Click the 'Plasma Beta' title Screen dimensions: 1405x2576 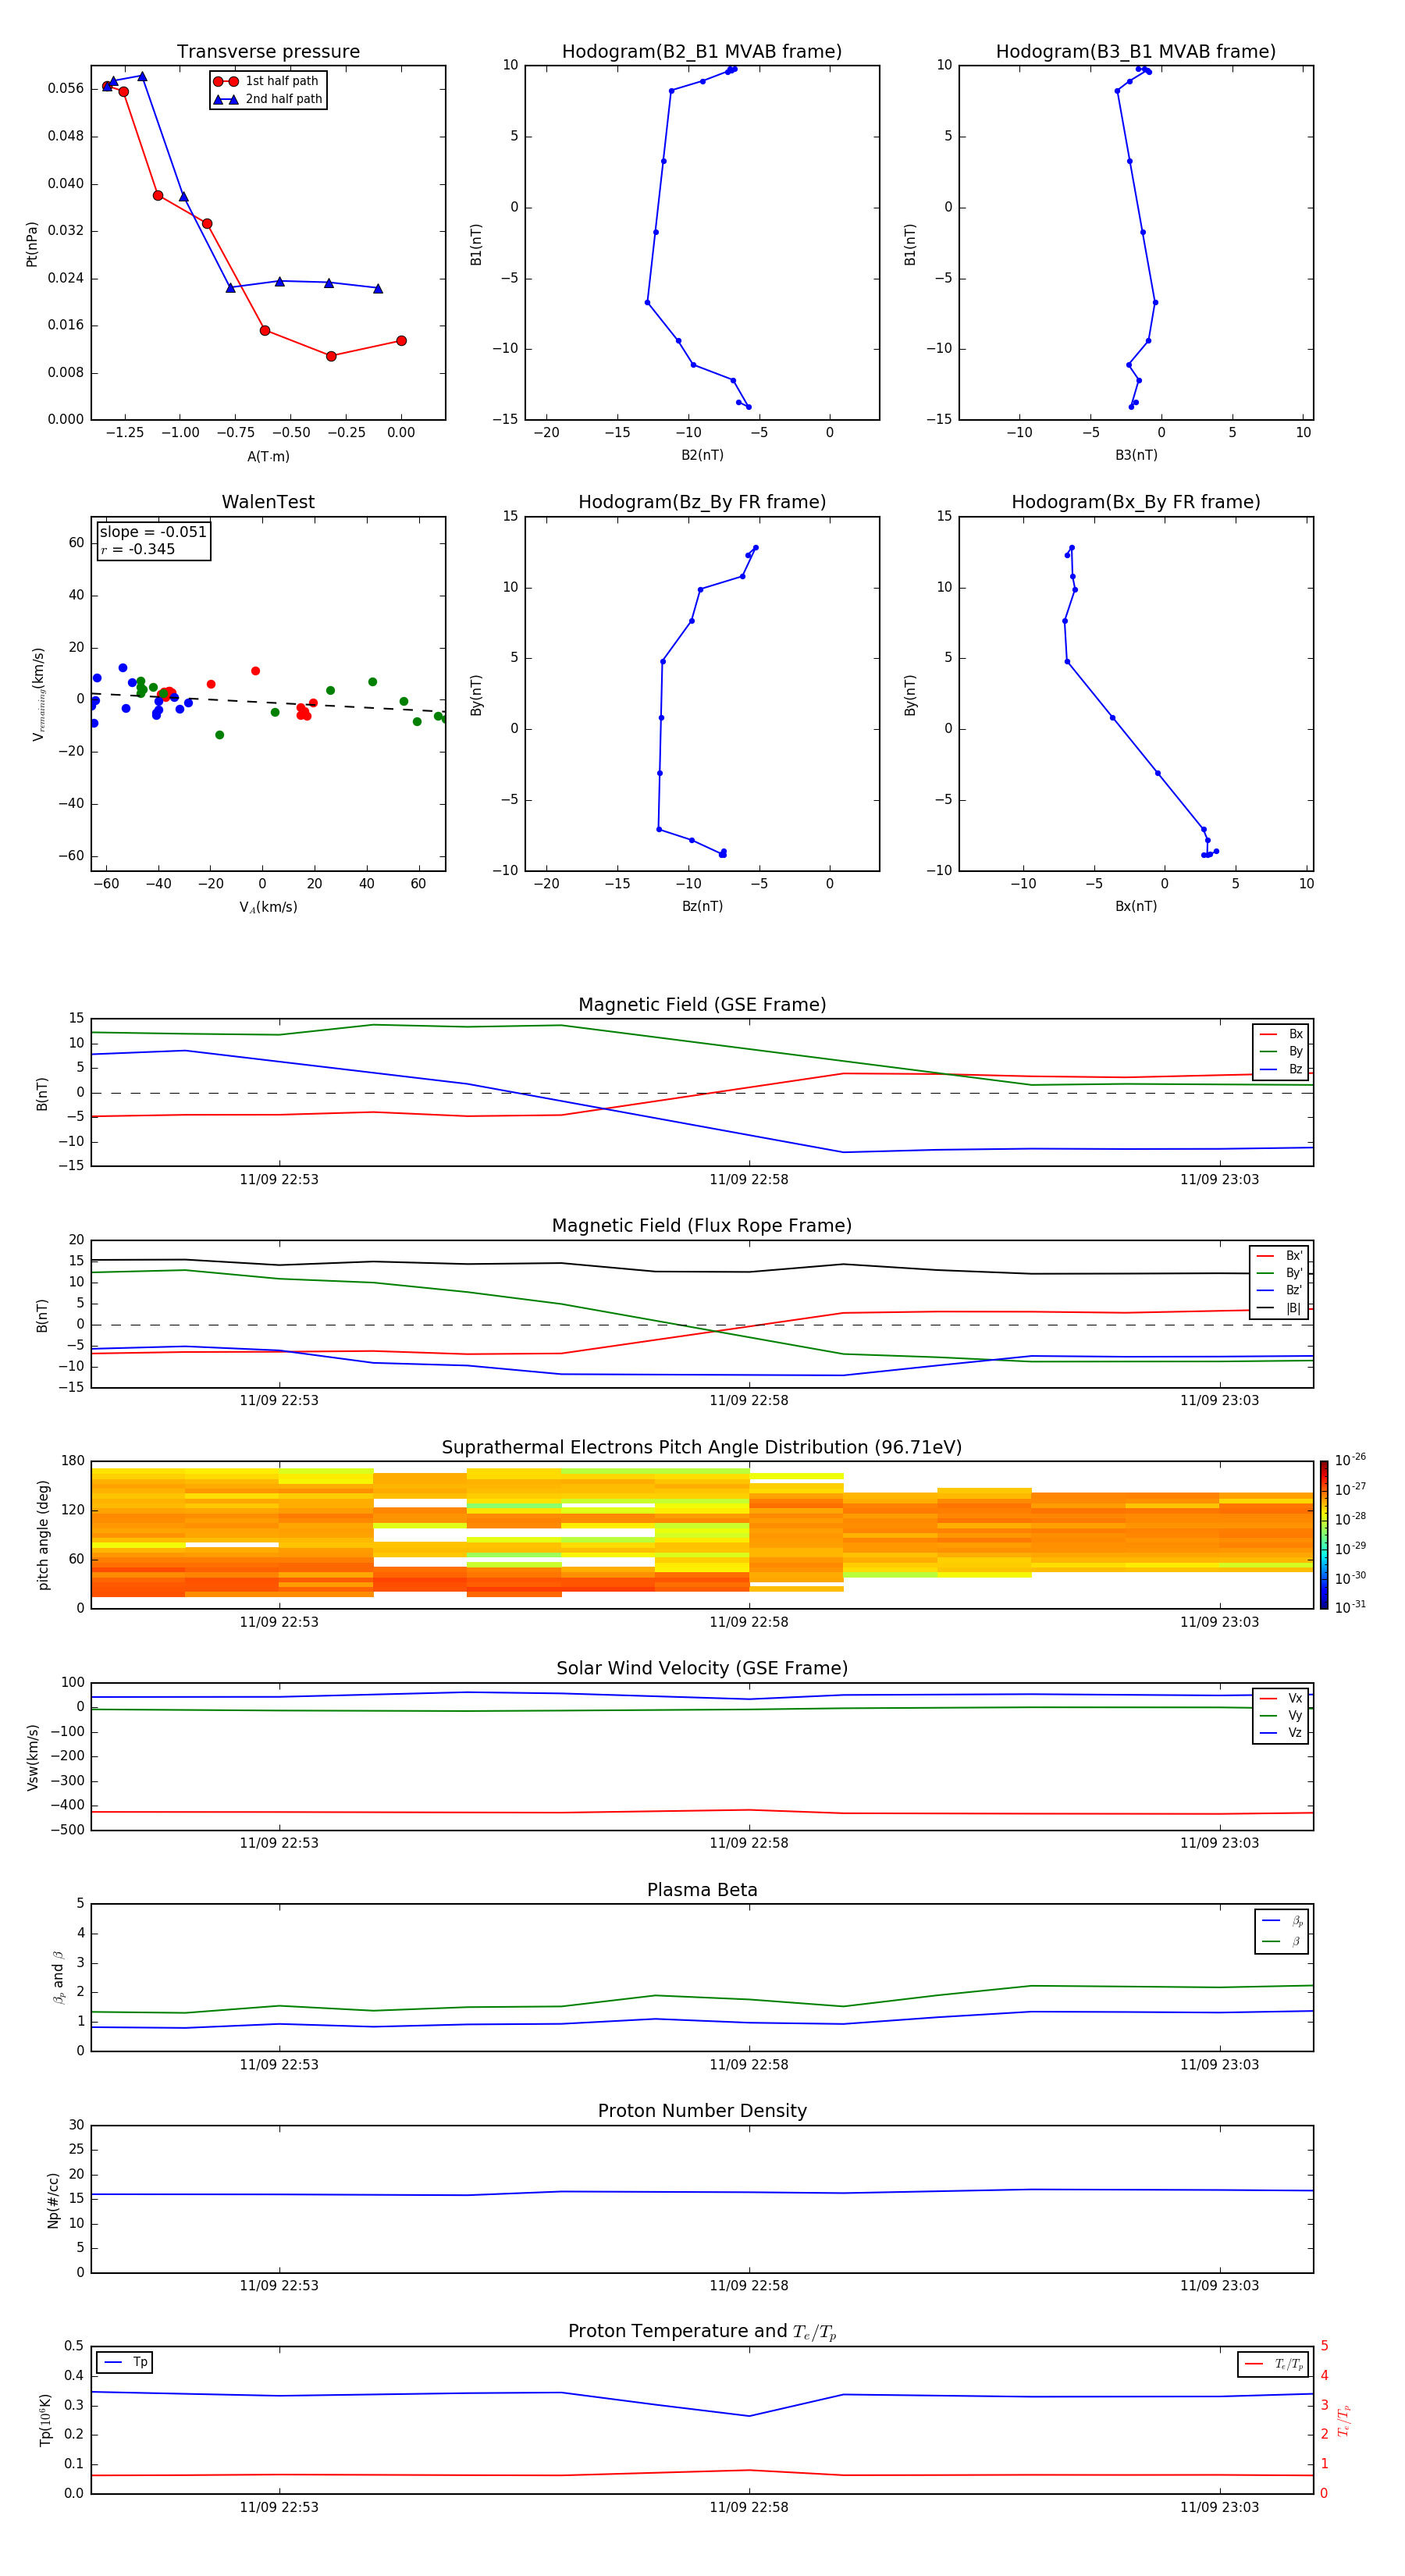point(702,1891)
